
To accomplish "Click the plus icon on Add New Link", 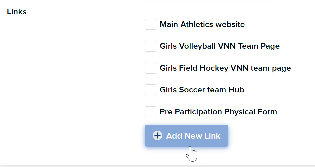I will point(157,136).
